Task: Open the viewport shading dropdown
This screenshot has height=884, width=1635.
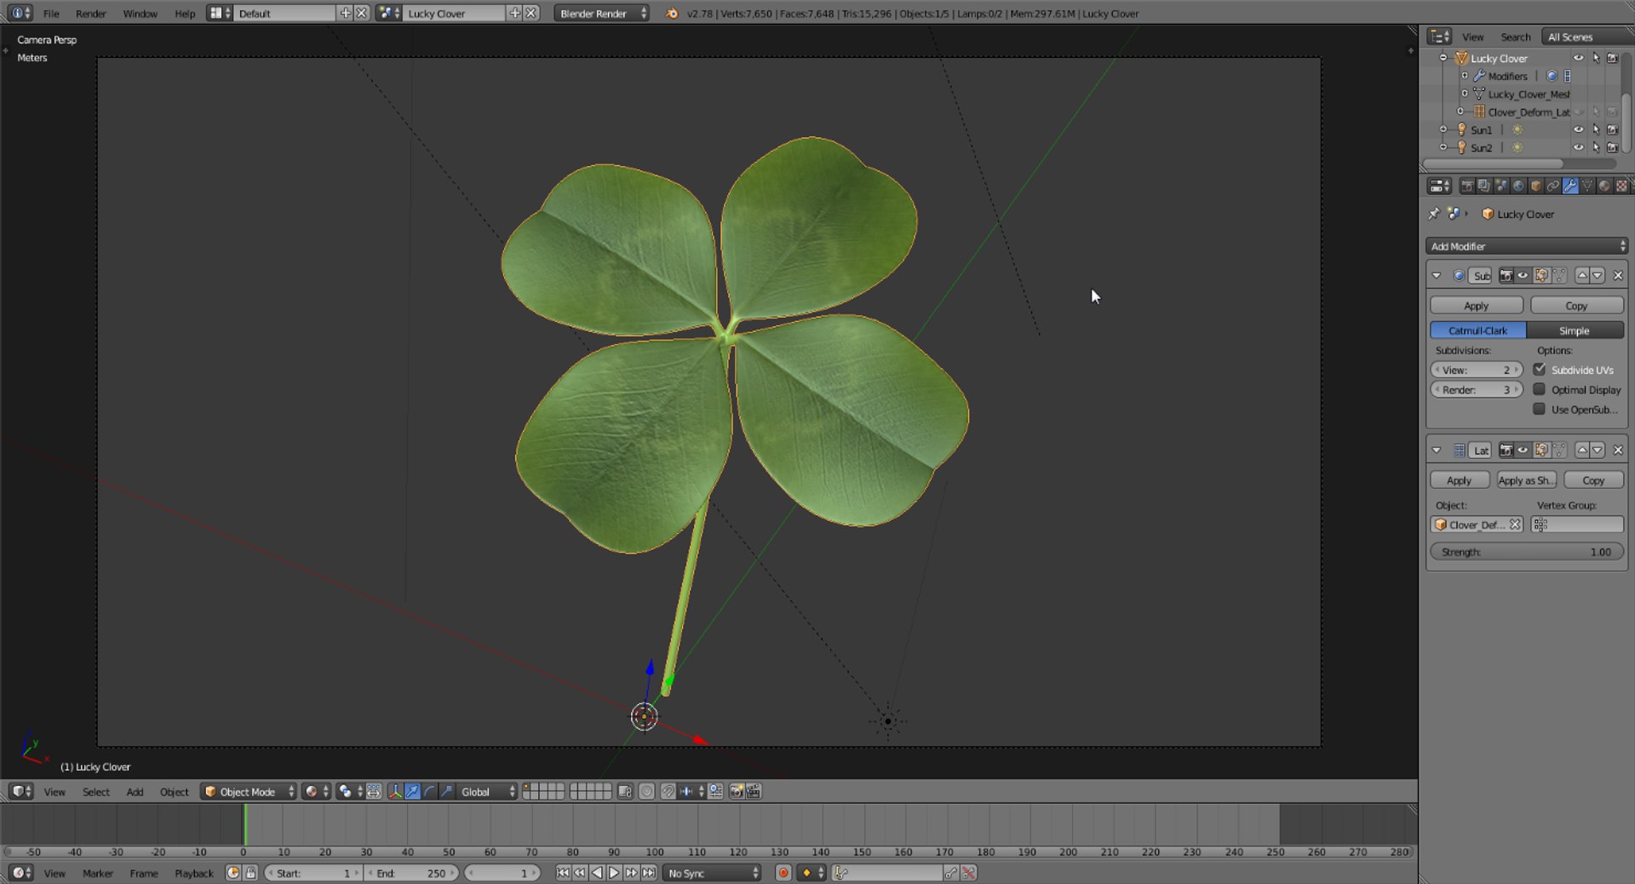Action: (316, 792)
